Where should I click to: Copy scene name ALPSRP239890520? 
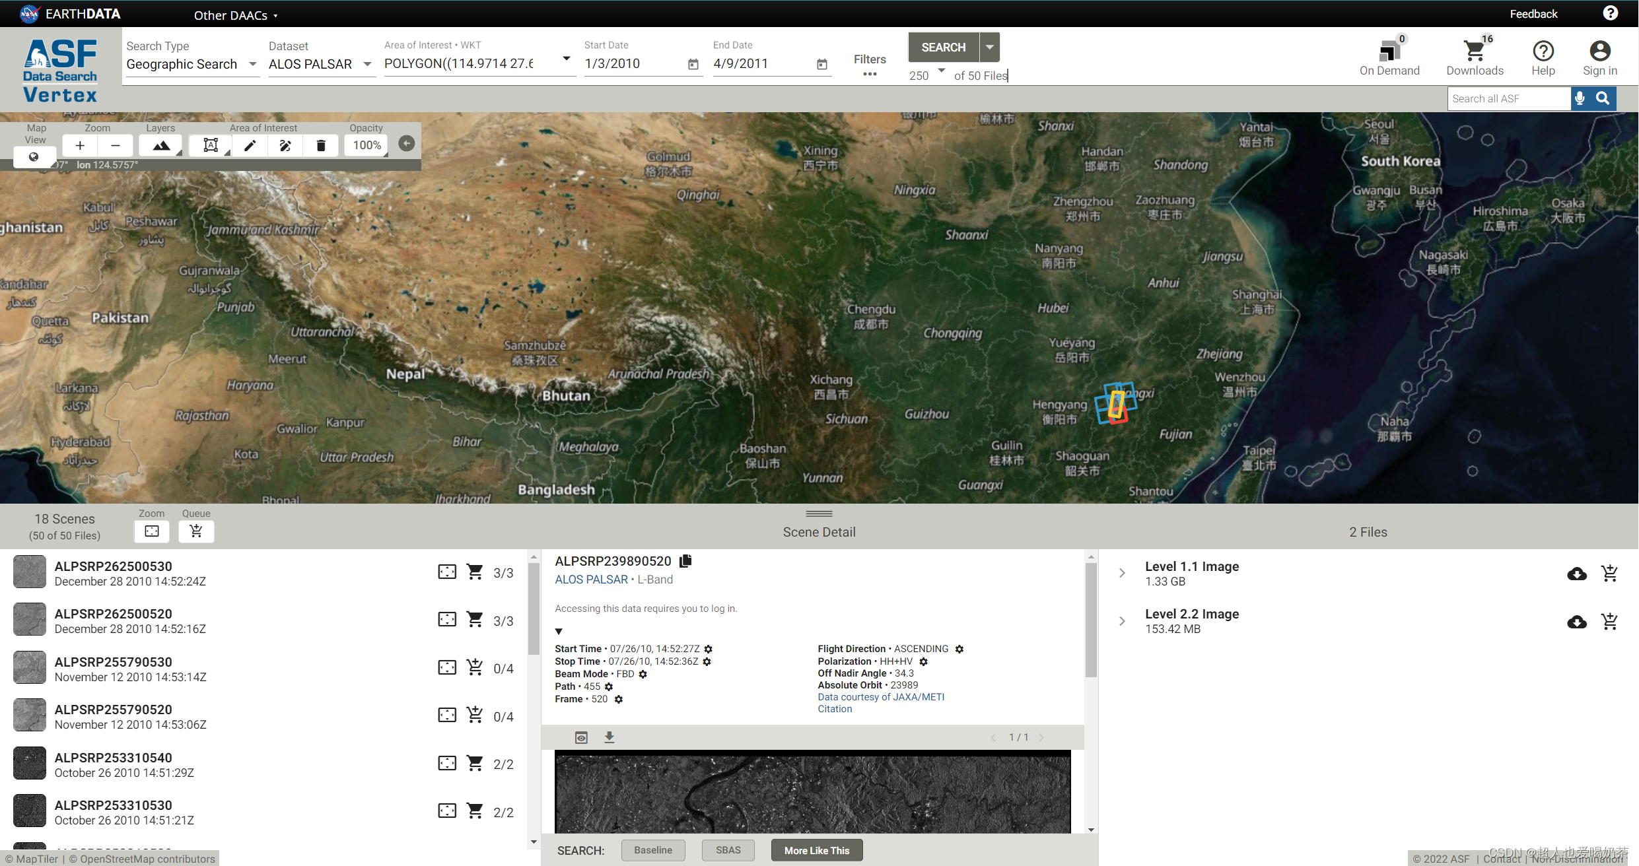[x=685, y=561]
